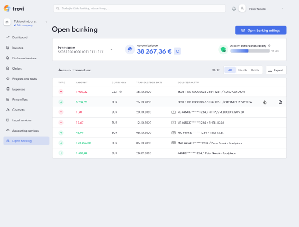Filter transactions by Credits
Screen dimensions: 299x227
click(x=243, y=70)
